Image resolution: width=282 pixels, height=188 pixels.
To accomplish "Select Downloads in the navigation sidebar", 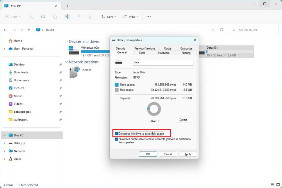I will coord(21,72).
